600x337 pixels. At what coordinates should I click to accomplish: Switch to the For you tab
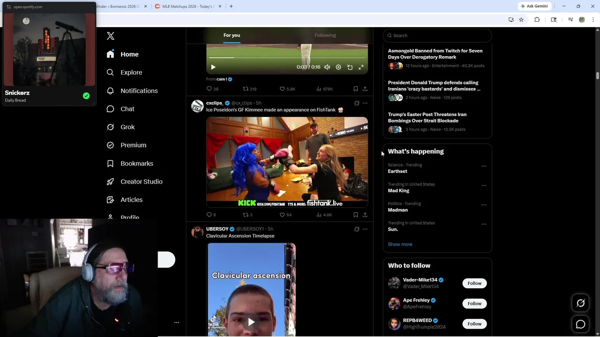click(x=232, y=35)
